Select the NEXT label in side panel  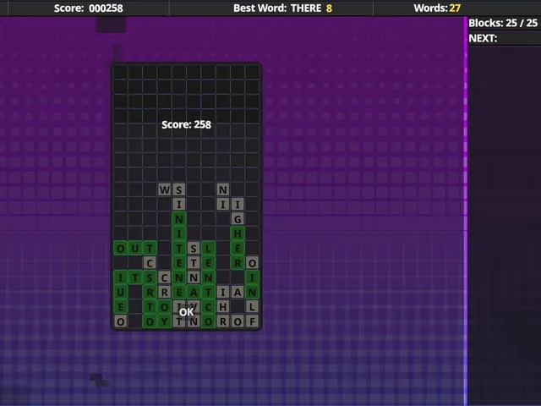(x=483, y=38)
